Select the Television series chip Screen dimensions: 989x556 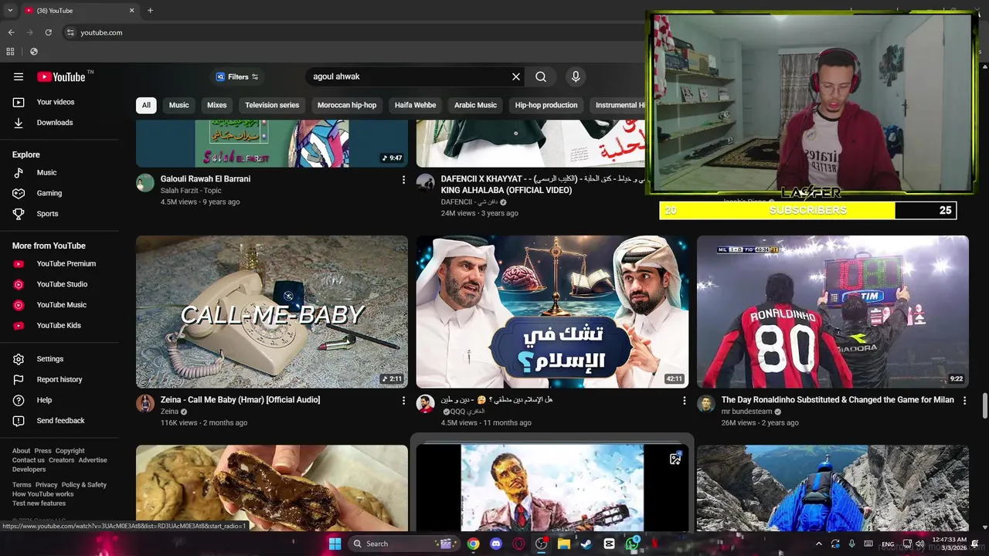pos(272,105)
